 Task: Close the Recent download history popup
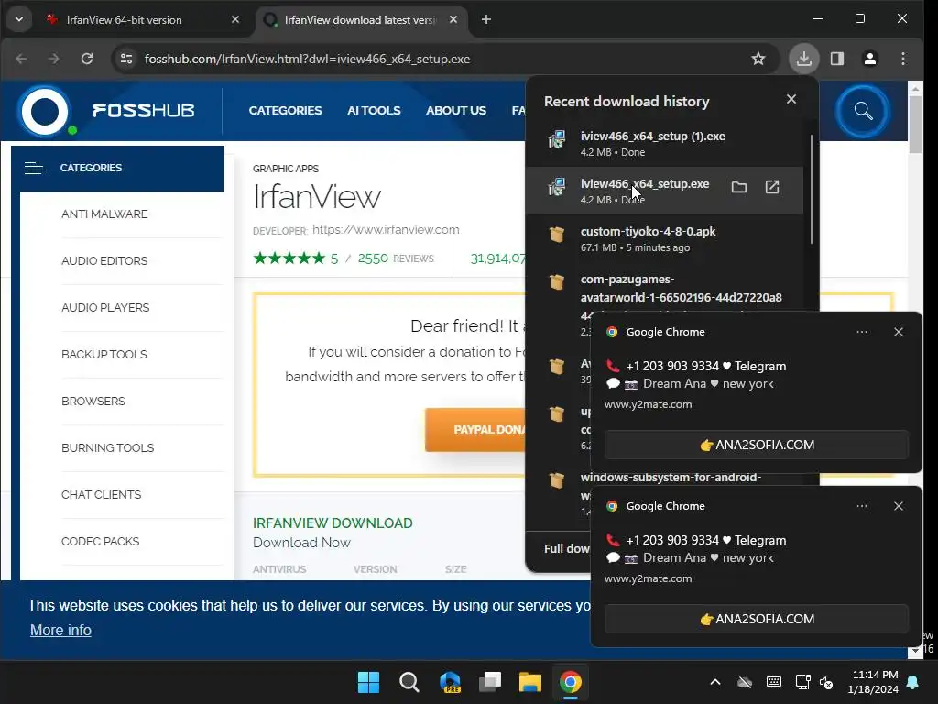pos(791,99)
